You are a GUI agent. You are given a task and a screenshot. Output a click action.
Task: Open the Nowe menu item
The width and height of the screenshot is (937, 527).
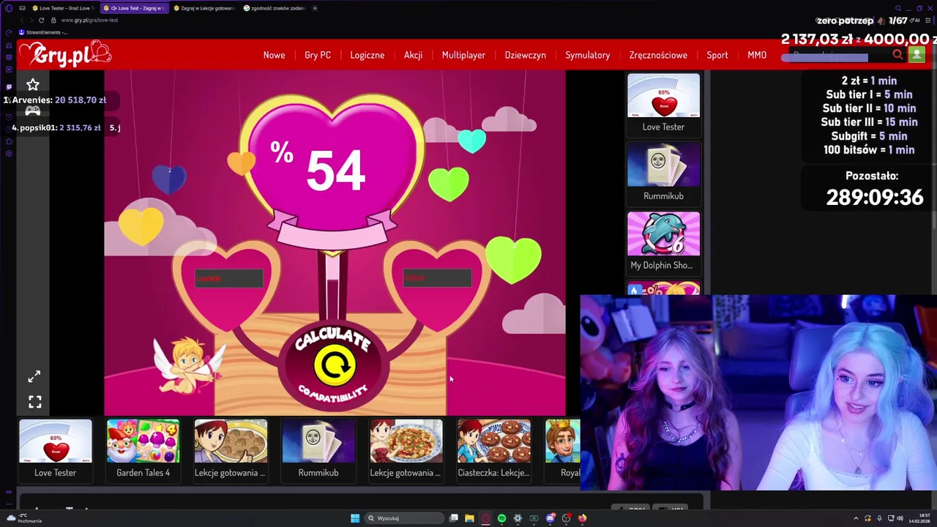[x=274, y=55]
